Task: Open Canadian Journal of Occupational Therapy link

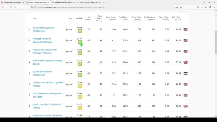Action: coord(48,84)
